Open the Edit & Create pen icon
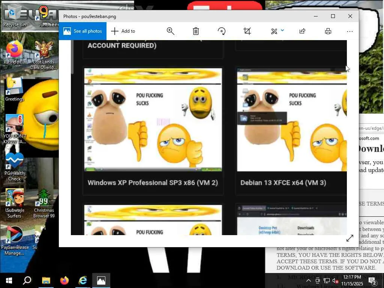This screenshot has height=288, width=384. coord(274,31)
